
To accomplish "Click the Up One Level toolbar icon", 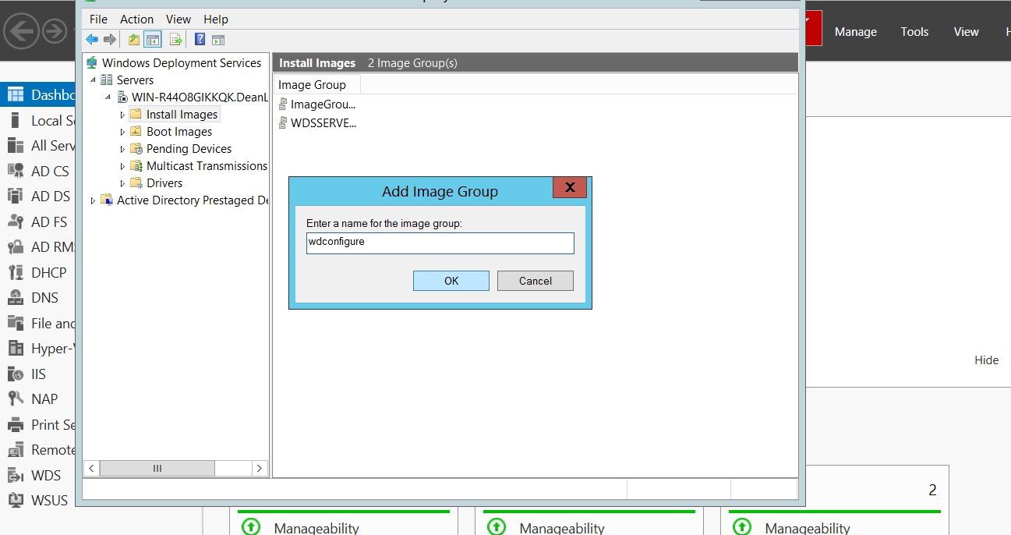I will click(x=134, y=40).
